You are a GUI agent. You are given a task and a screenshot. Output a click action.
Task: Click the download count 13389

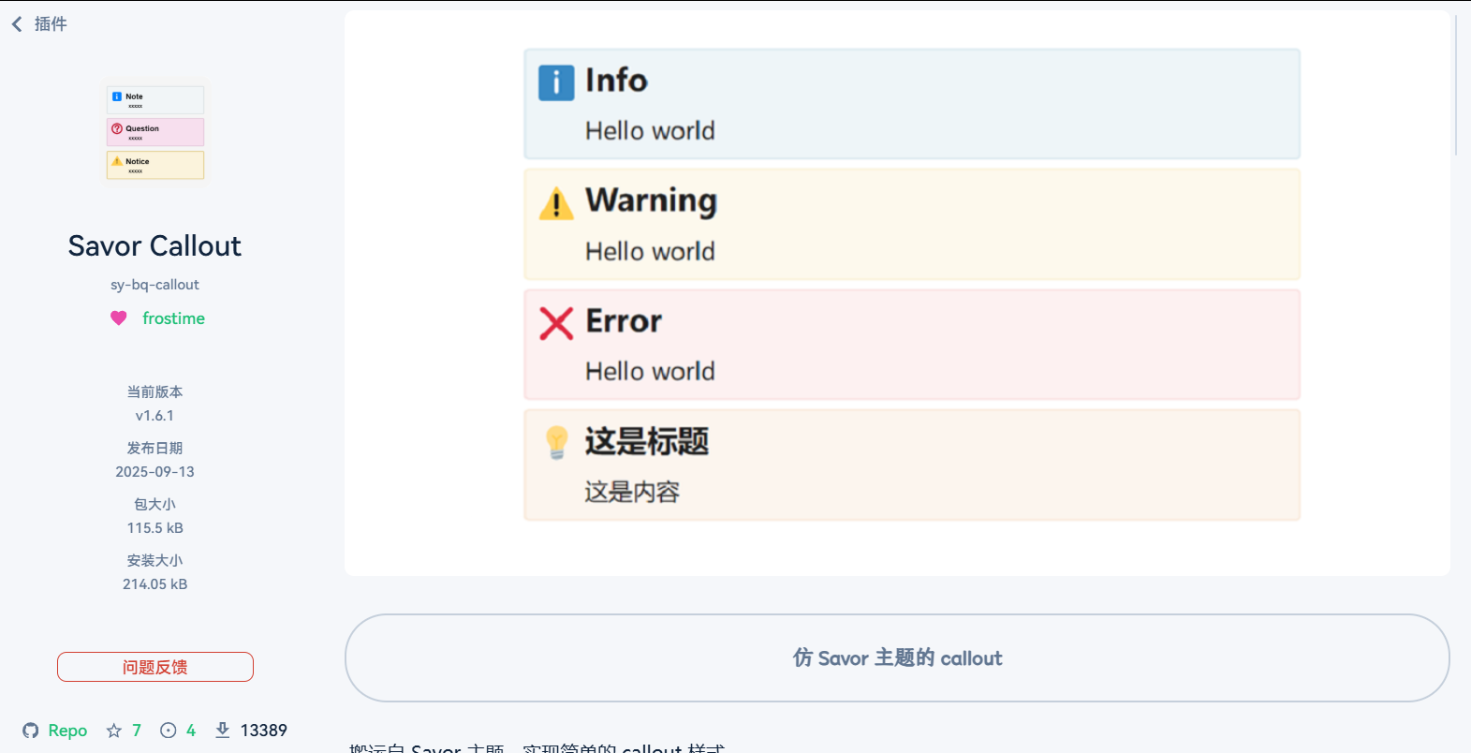tap(264, 731)
